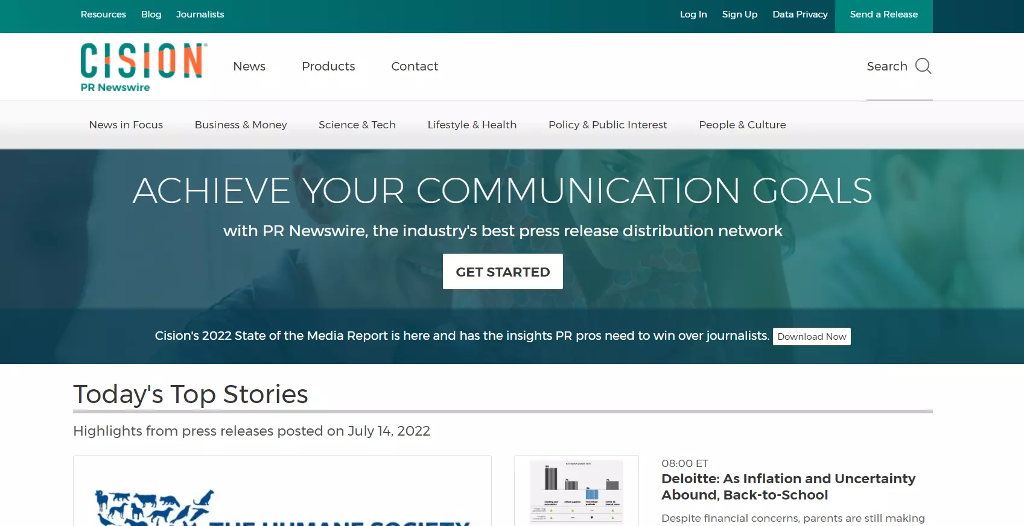Click Sign Up
1024x526 pixels.
pos(740,14)
